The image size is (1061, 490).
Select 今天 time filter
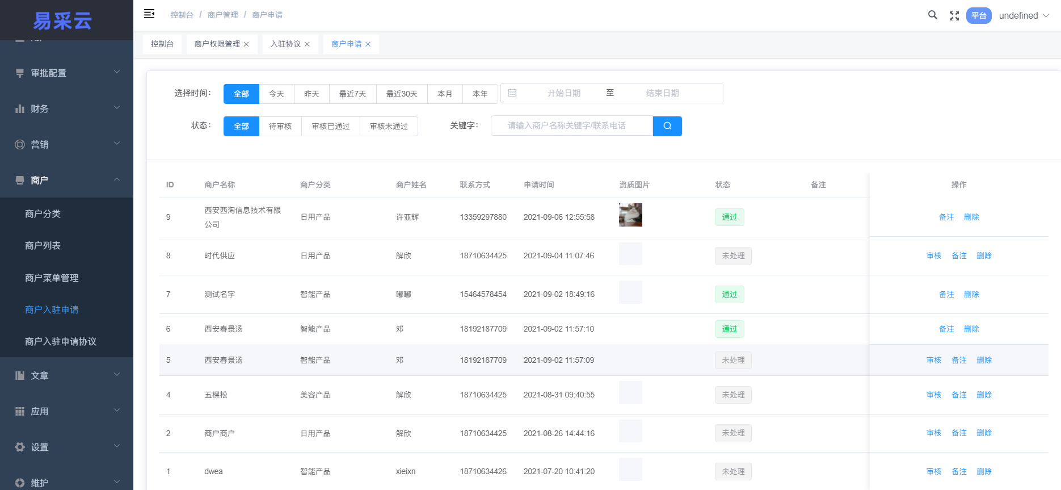pyautogui.click(x=276, y=94)
